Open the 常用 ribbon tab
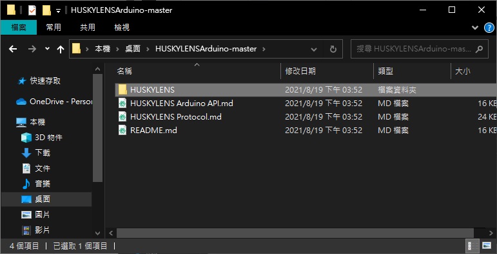The height and width of the screenshot is (254, 497). tap(54, 28)
